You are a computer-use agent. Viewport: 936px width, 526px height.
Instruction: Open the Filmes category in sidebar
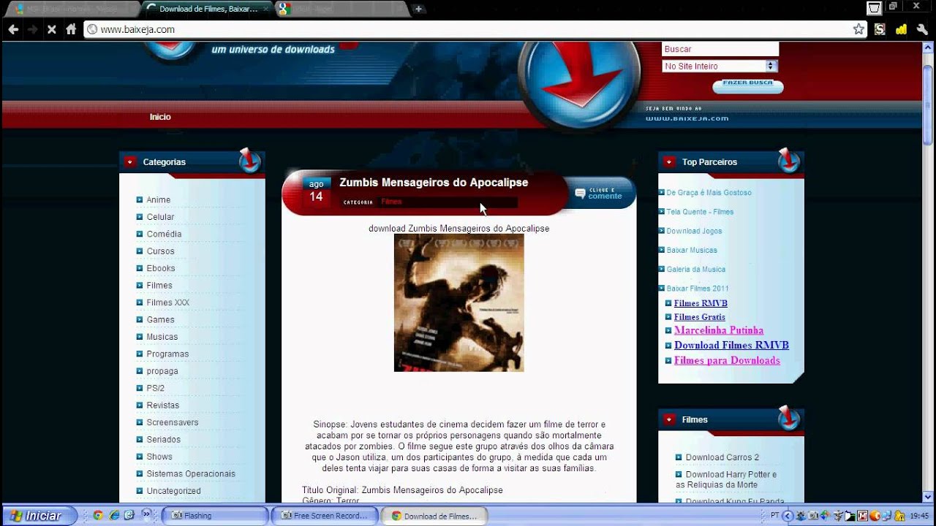159,286
